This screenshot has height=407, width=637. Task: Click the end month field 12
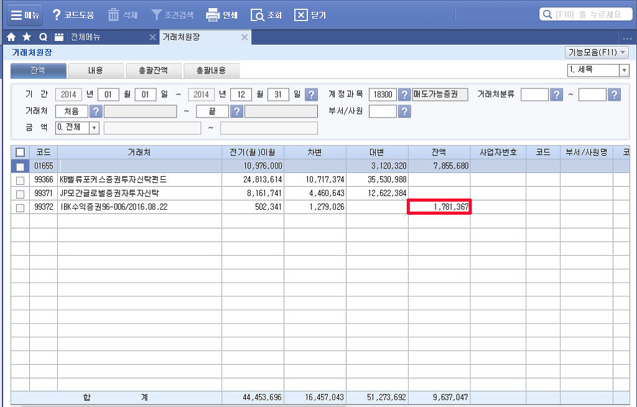click(x=241, y=95)
